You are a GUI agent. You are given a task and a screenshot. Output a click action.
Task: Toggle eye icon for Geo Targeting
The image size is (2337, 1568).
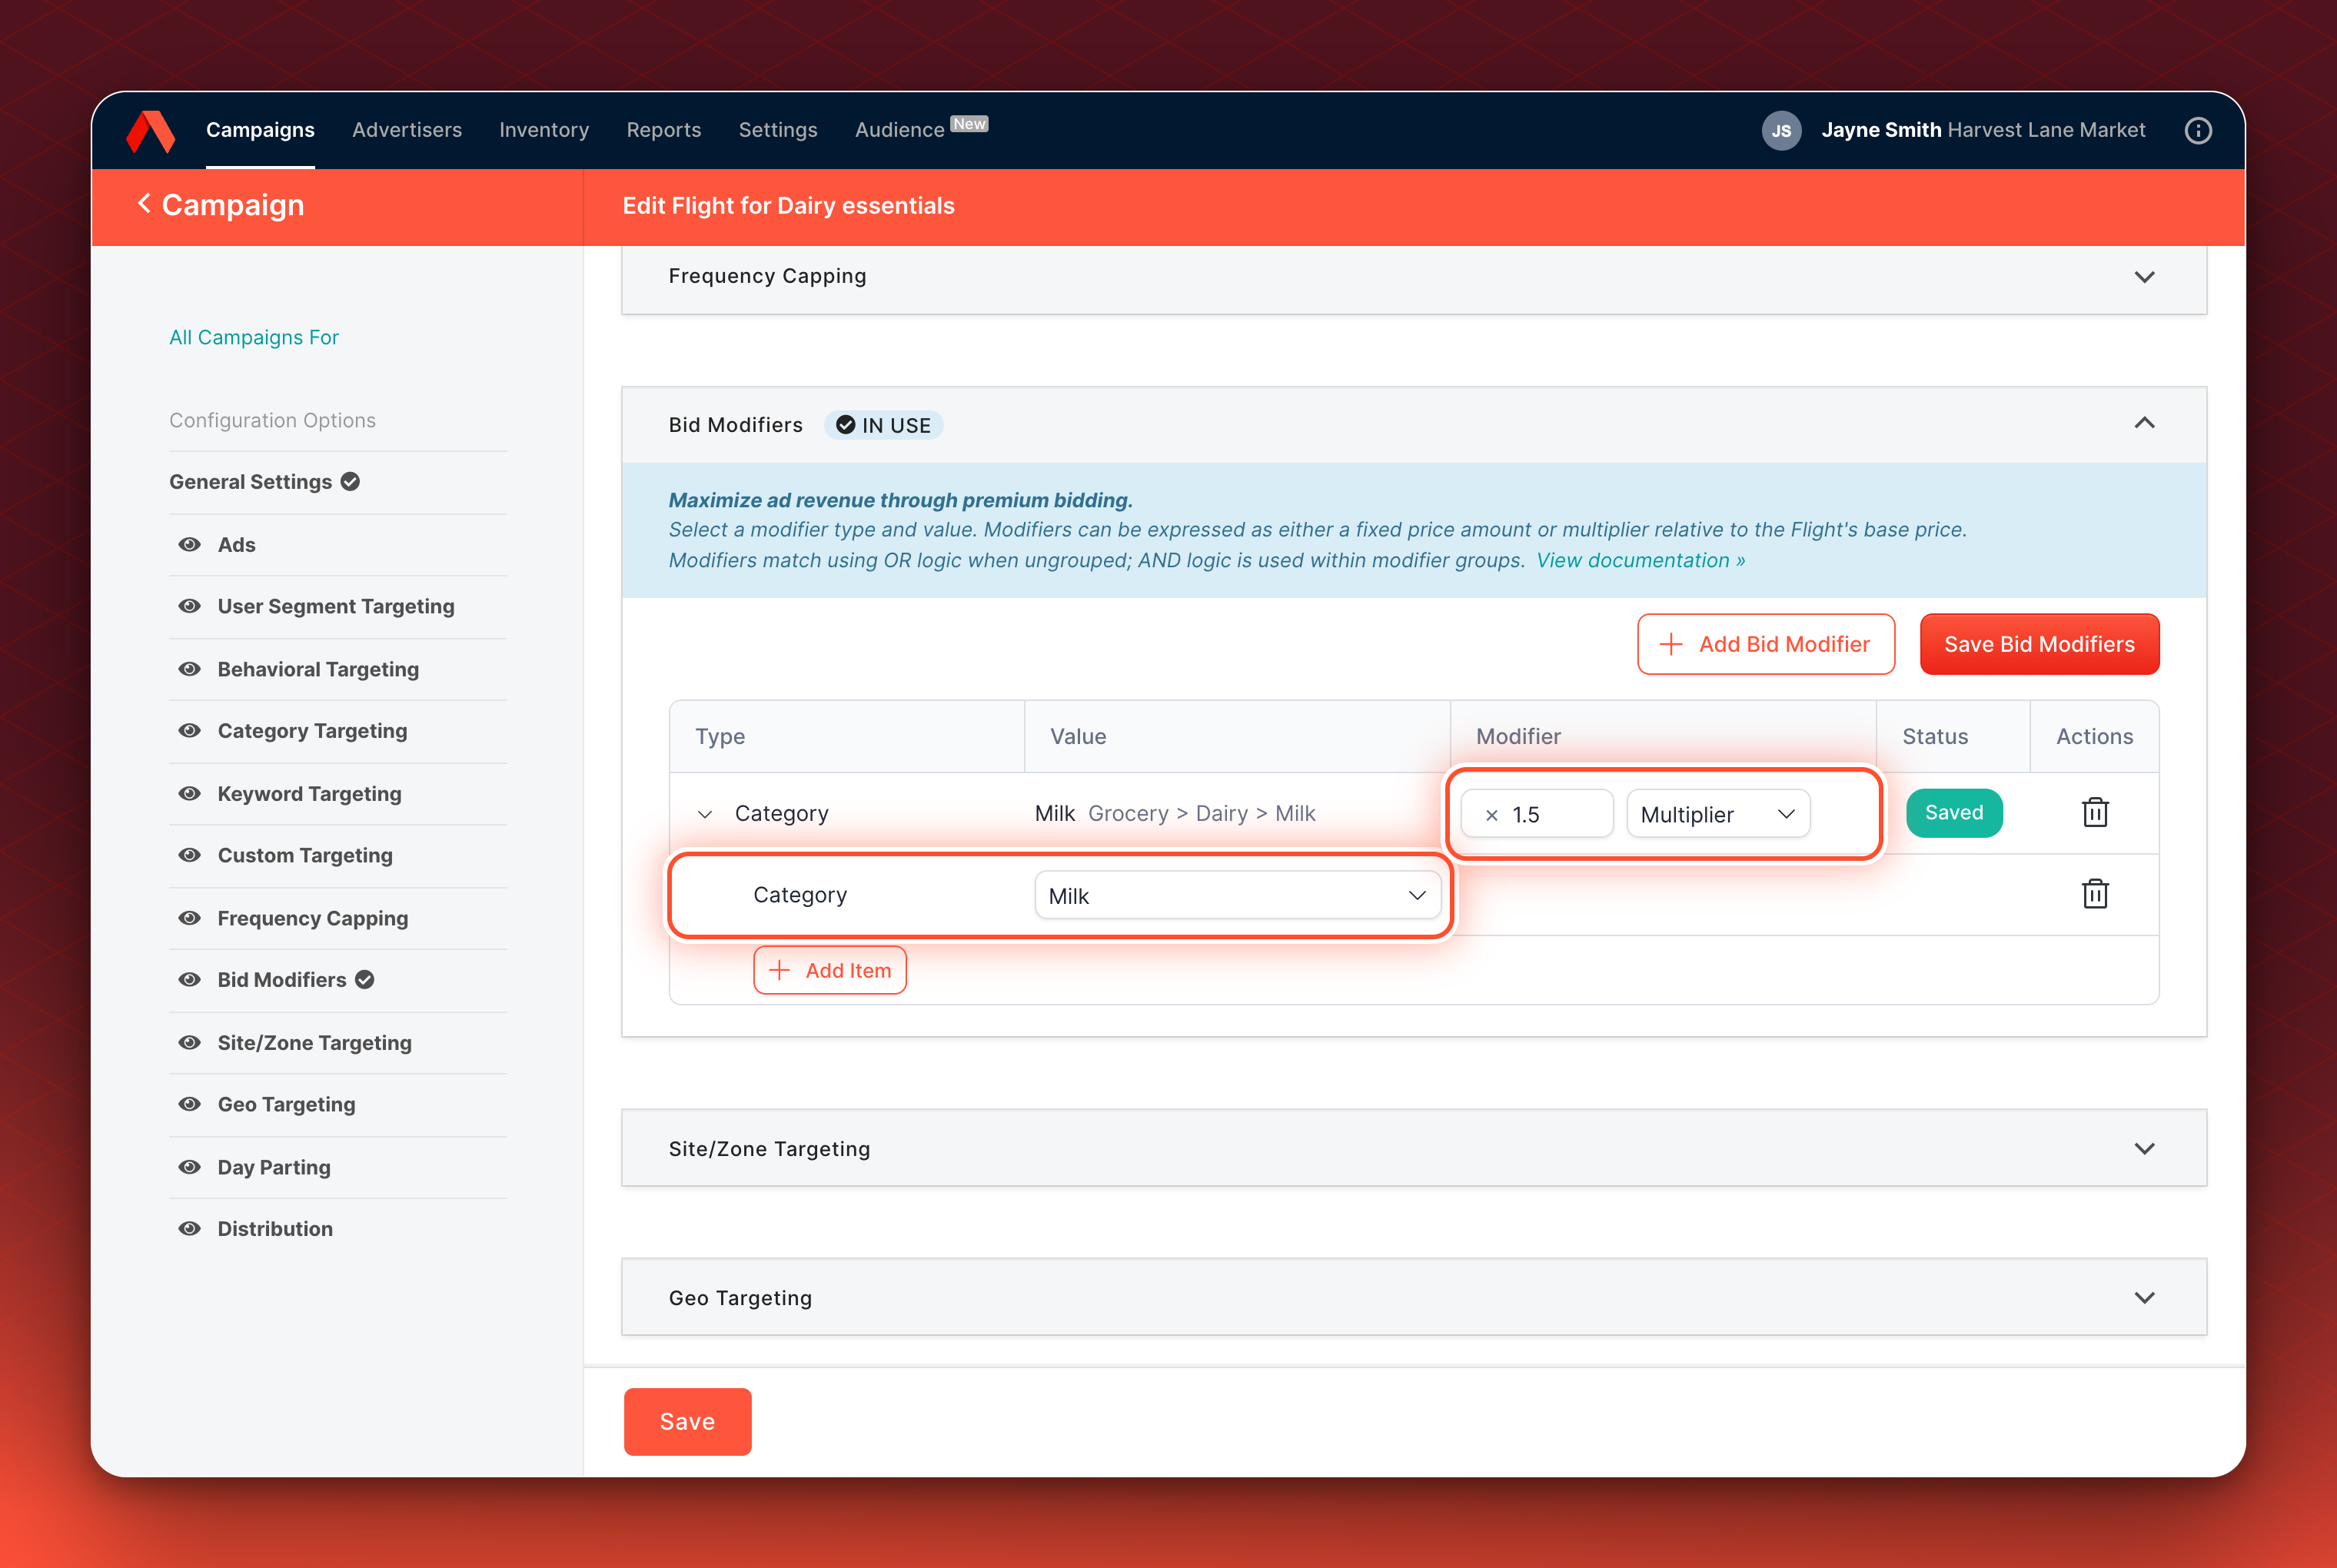pyautogui.click(x=189, y=1104)
